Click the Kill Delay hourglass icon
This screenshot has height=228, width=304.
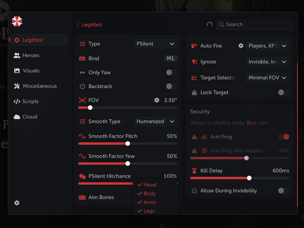point(194,171)
